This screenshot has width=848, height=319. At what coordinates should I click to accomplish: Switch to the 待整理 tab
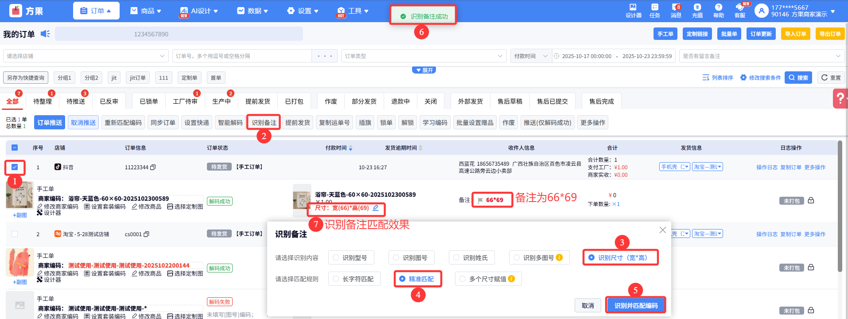point(43,101)
